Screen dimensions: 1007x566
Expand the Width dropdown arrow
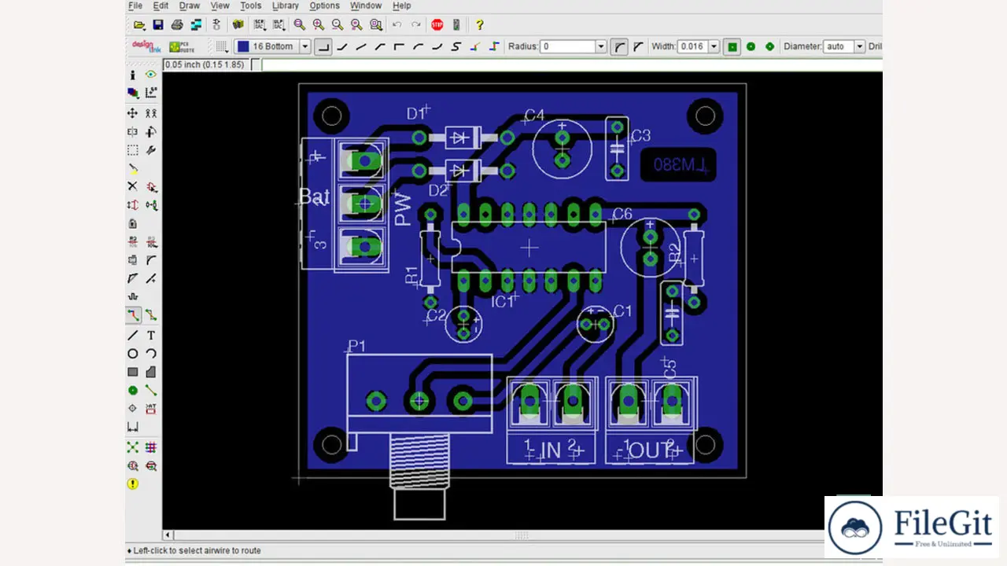click(x=714, y=46)
